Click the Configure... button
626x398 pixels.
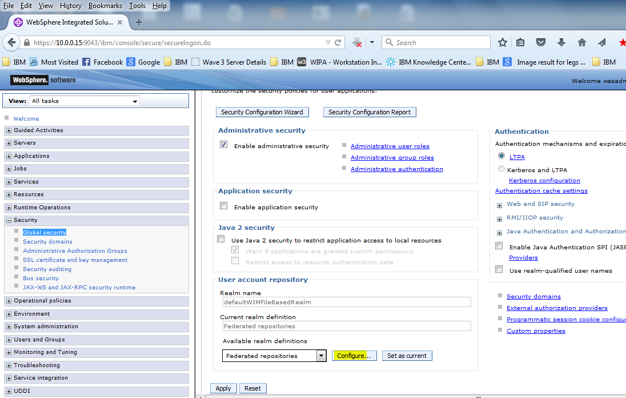pyautogui.click(x=354, y=356)
